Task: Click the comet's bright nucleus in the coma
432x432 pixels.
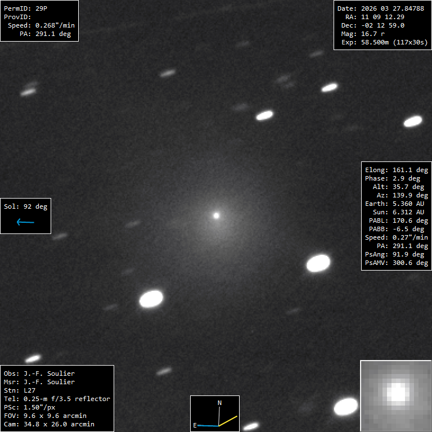Action: pos(216,215)
